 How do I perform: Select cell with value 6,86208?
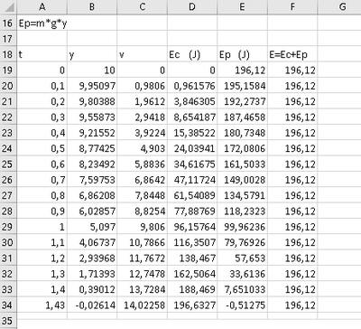coord(92,195)
